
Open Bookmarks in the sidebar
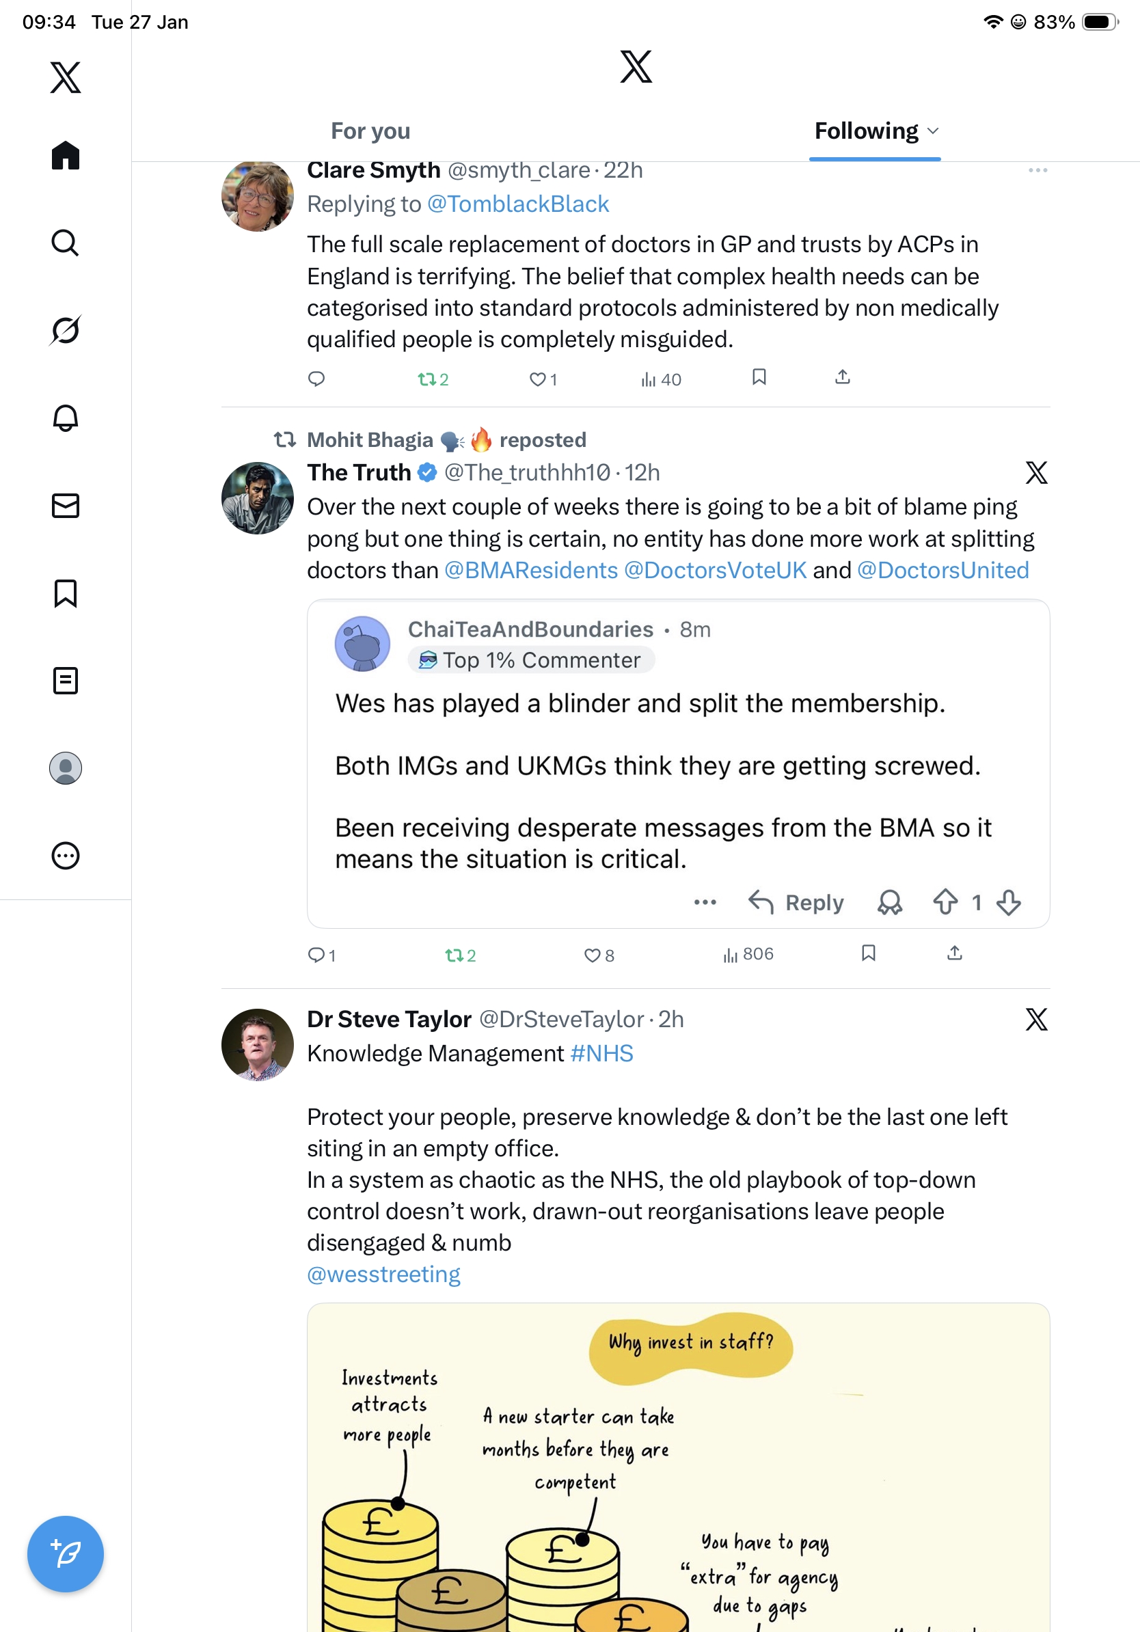66,593
